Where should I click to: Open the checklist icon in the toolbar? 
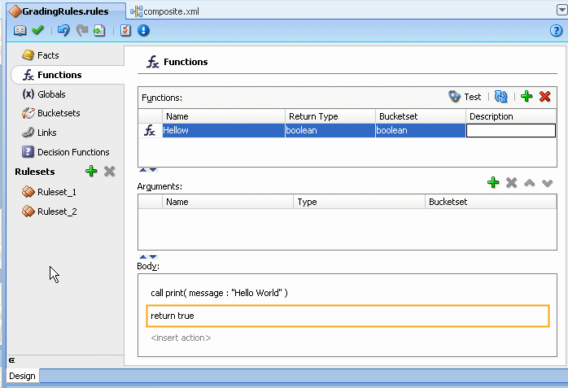[125, 30]
